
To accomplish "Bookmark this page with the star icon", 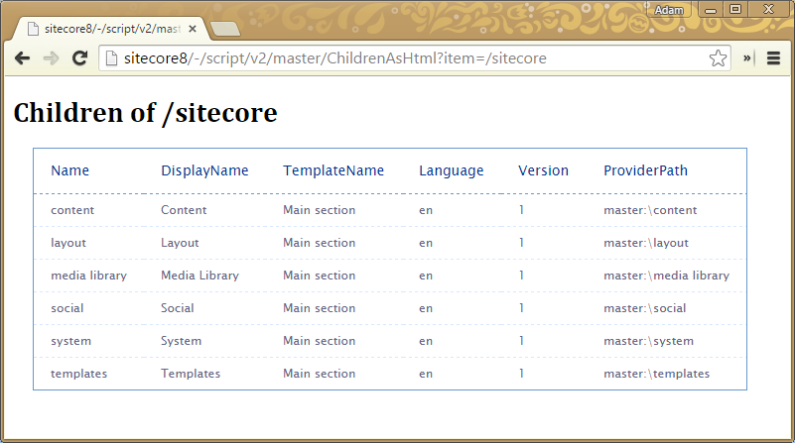I will click(718, 58).
